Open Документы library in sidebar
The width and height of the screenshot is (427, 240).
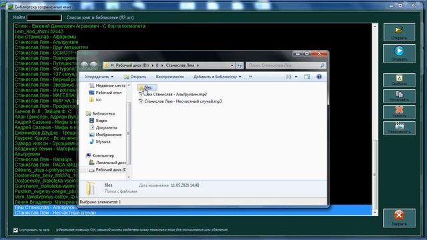coord(103,127)
